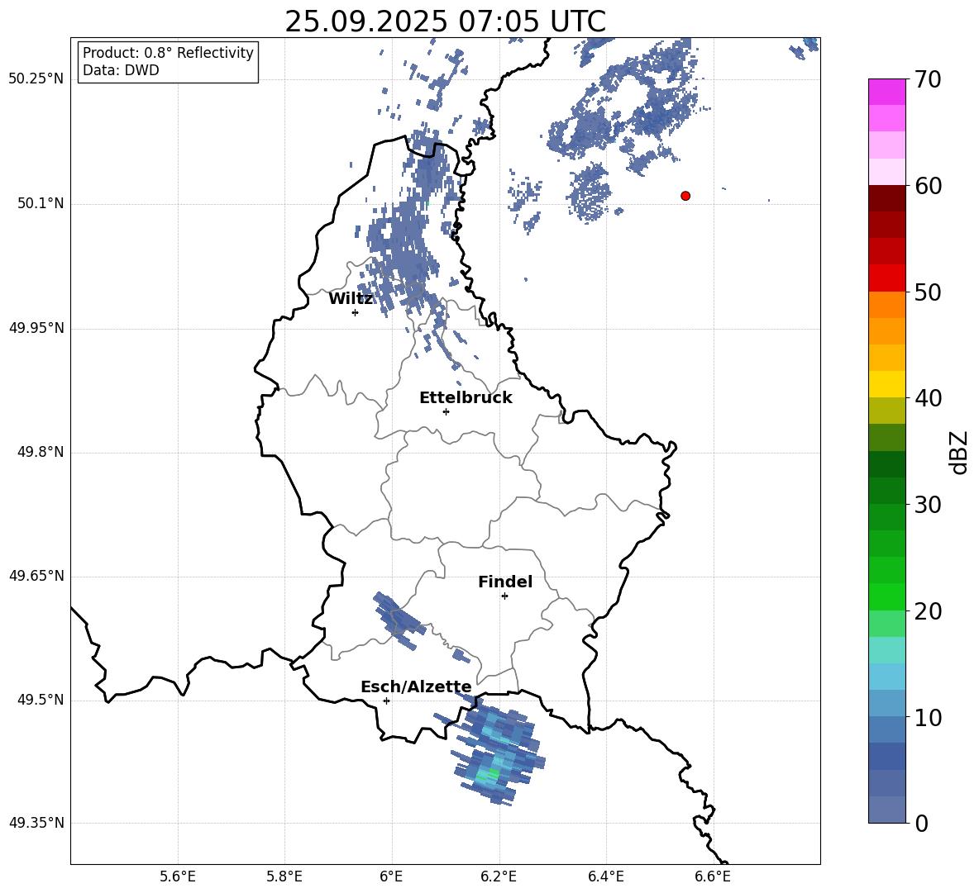Click the 49.8°N latitude label

41,452
